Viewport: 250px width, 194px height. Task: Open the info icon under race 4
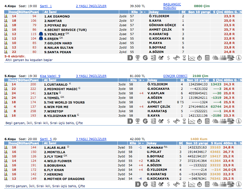(x=238, y=58)
